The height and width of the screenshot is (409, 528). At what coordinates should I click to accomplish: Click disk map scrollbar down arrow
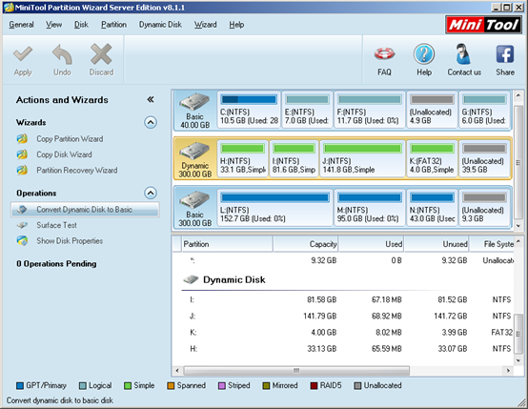click(x=518, y=226)
